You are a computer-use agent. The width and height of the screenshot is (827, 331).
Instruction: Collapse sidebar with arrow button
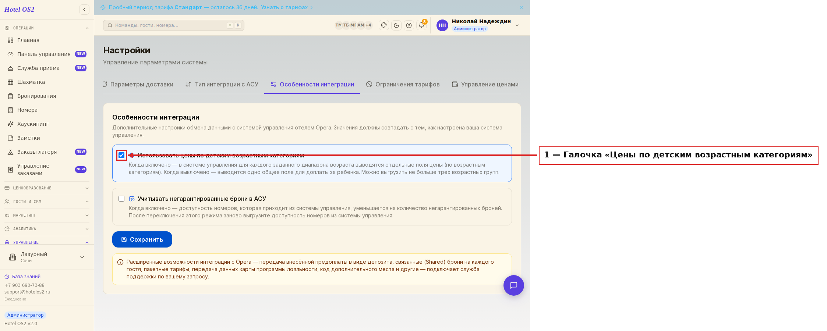(x=84, y=10)
